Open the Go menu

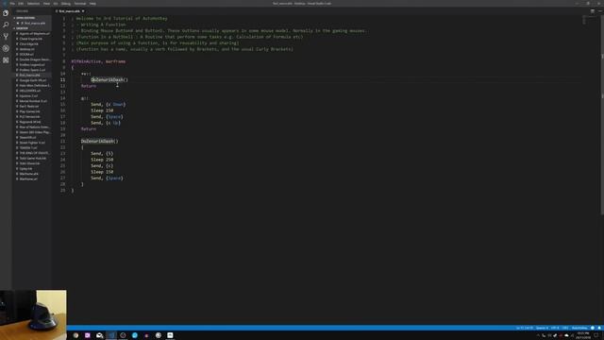pos(56,4)
